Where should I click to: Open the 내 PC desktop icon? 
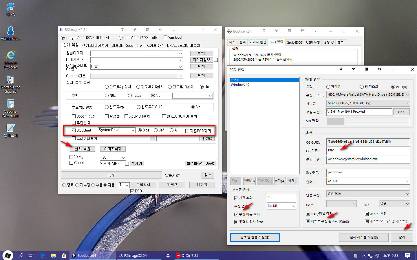[11, 10]
